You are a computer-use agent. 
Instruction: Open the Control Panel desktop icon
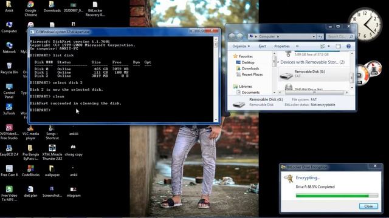tap(9, 91)
